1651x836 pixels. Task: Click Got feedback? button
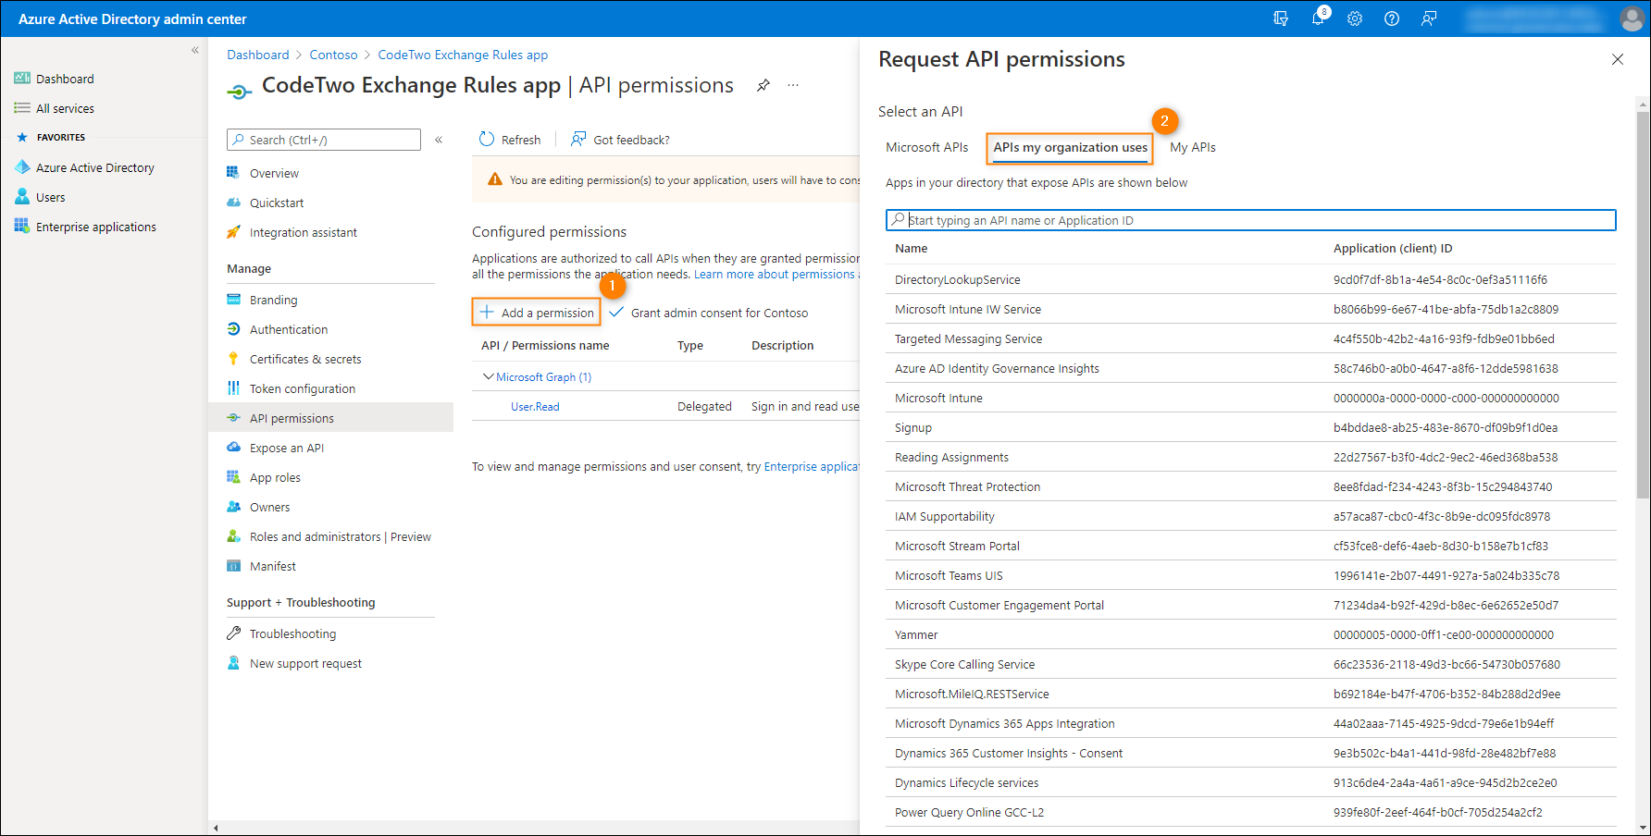pos(620,140)
